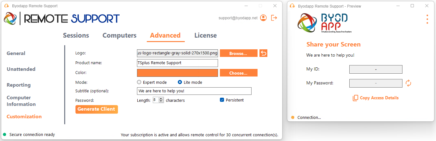Uncheck the Persistent password checkbox
Image resolution: width=436 pixels, height=141 pixels.
click(x=222, y=100)
